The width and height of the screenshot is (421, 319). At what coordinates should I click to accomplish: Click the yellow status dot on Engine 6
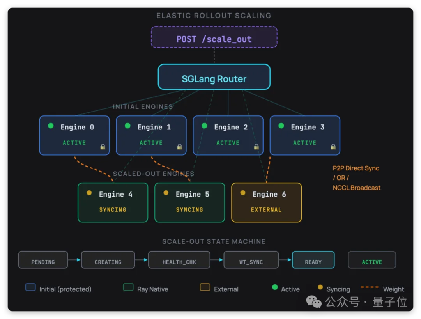[x=243, y=193]
